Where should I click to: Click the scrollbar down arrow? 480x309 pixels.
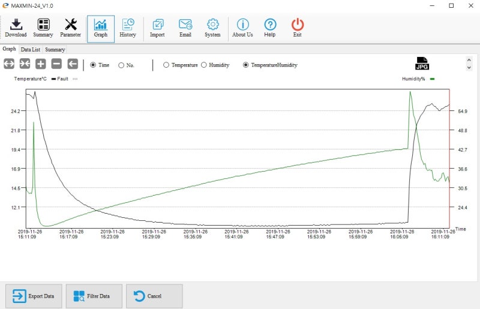469,67
